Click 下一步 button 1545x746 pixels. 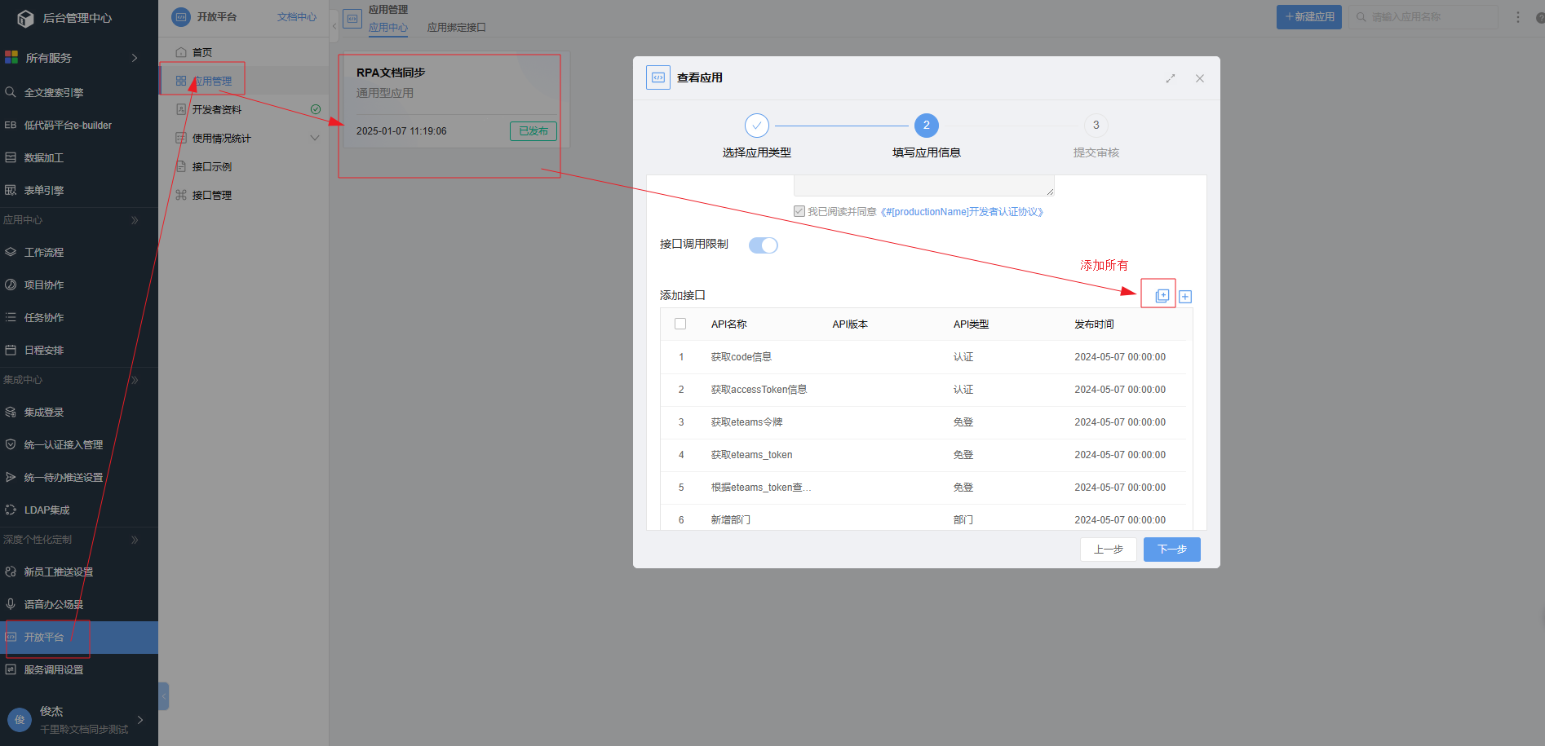click(x=1172, y=550)
